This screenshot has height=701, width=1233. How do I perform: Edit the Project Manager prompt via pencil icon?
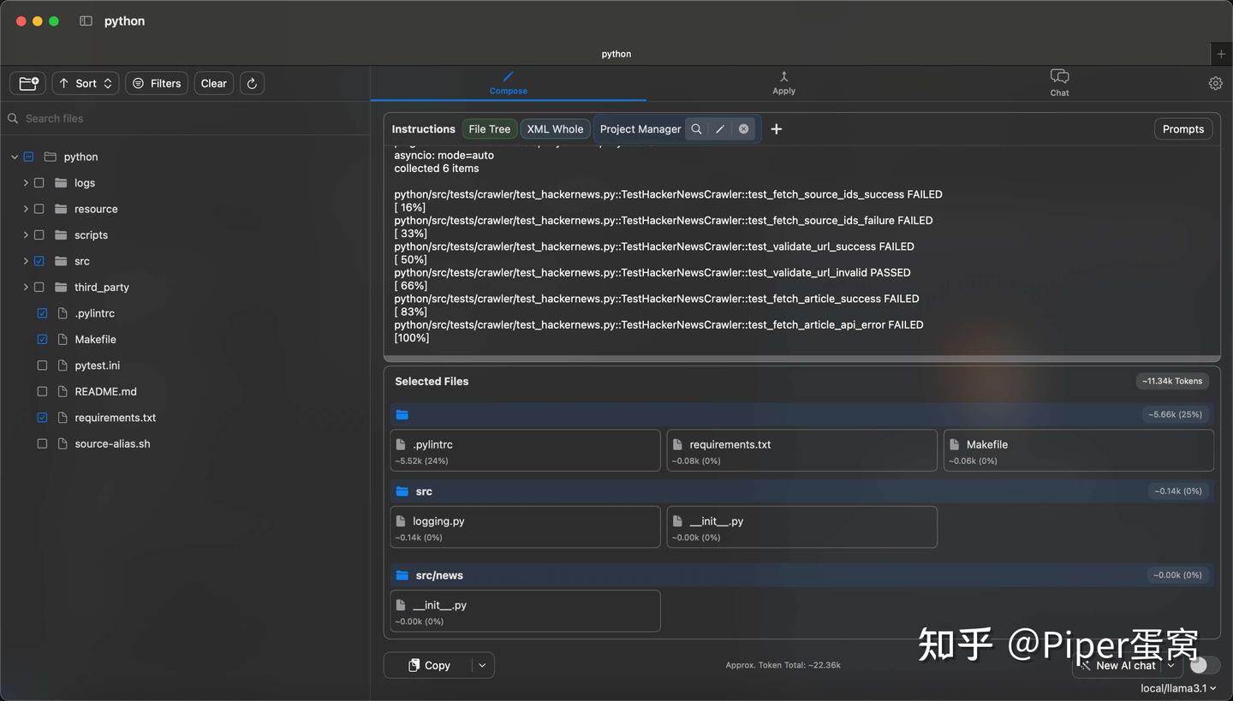tap(719, 128)
